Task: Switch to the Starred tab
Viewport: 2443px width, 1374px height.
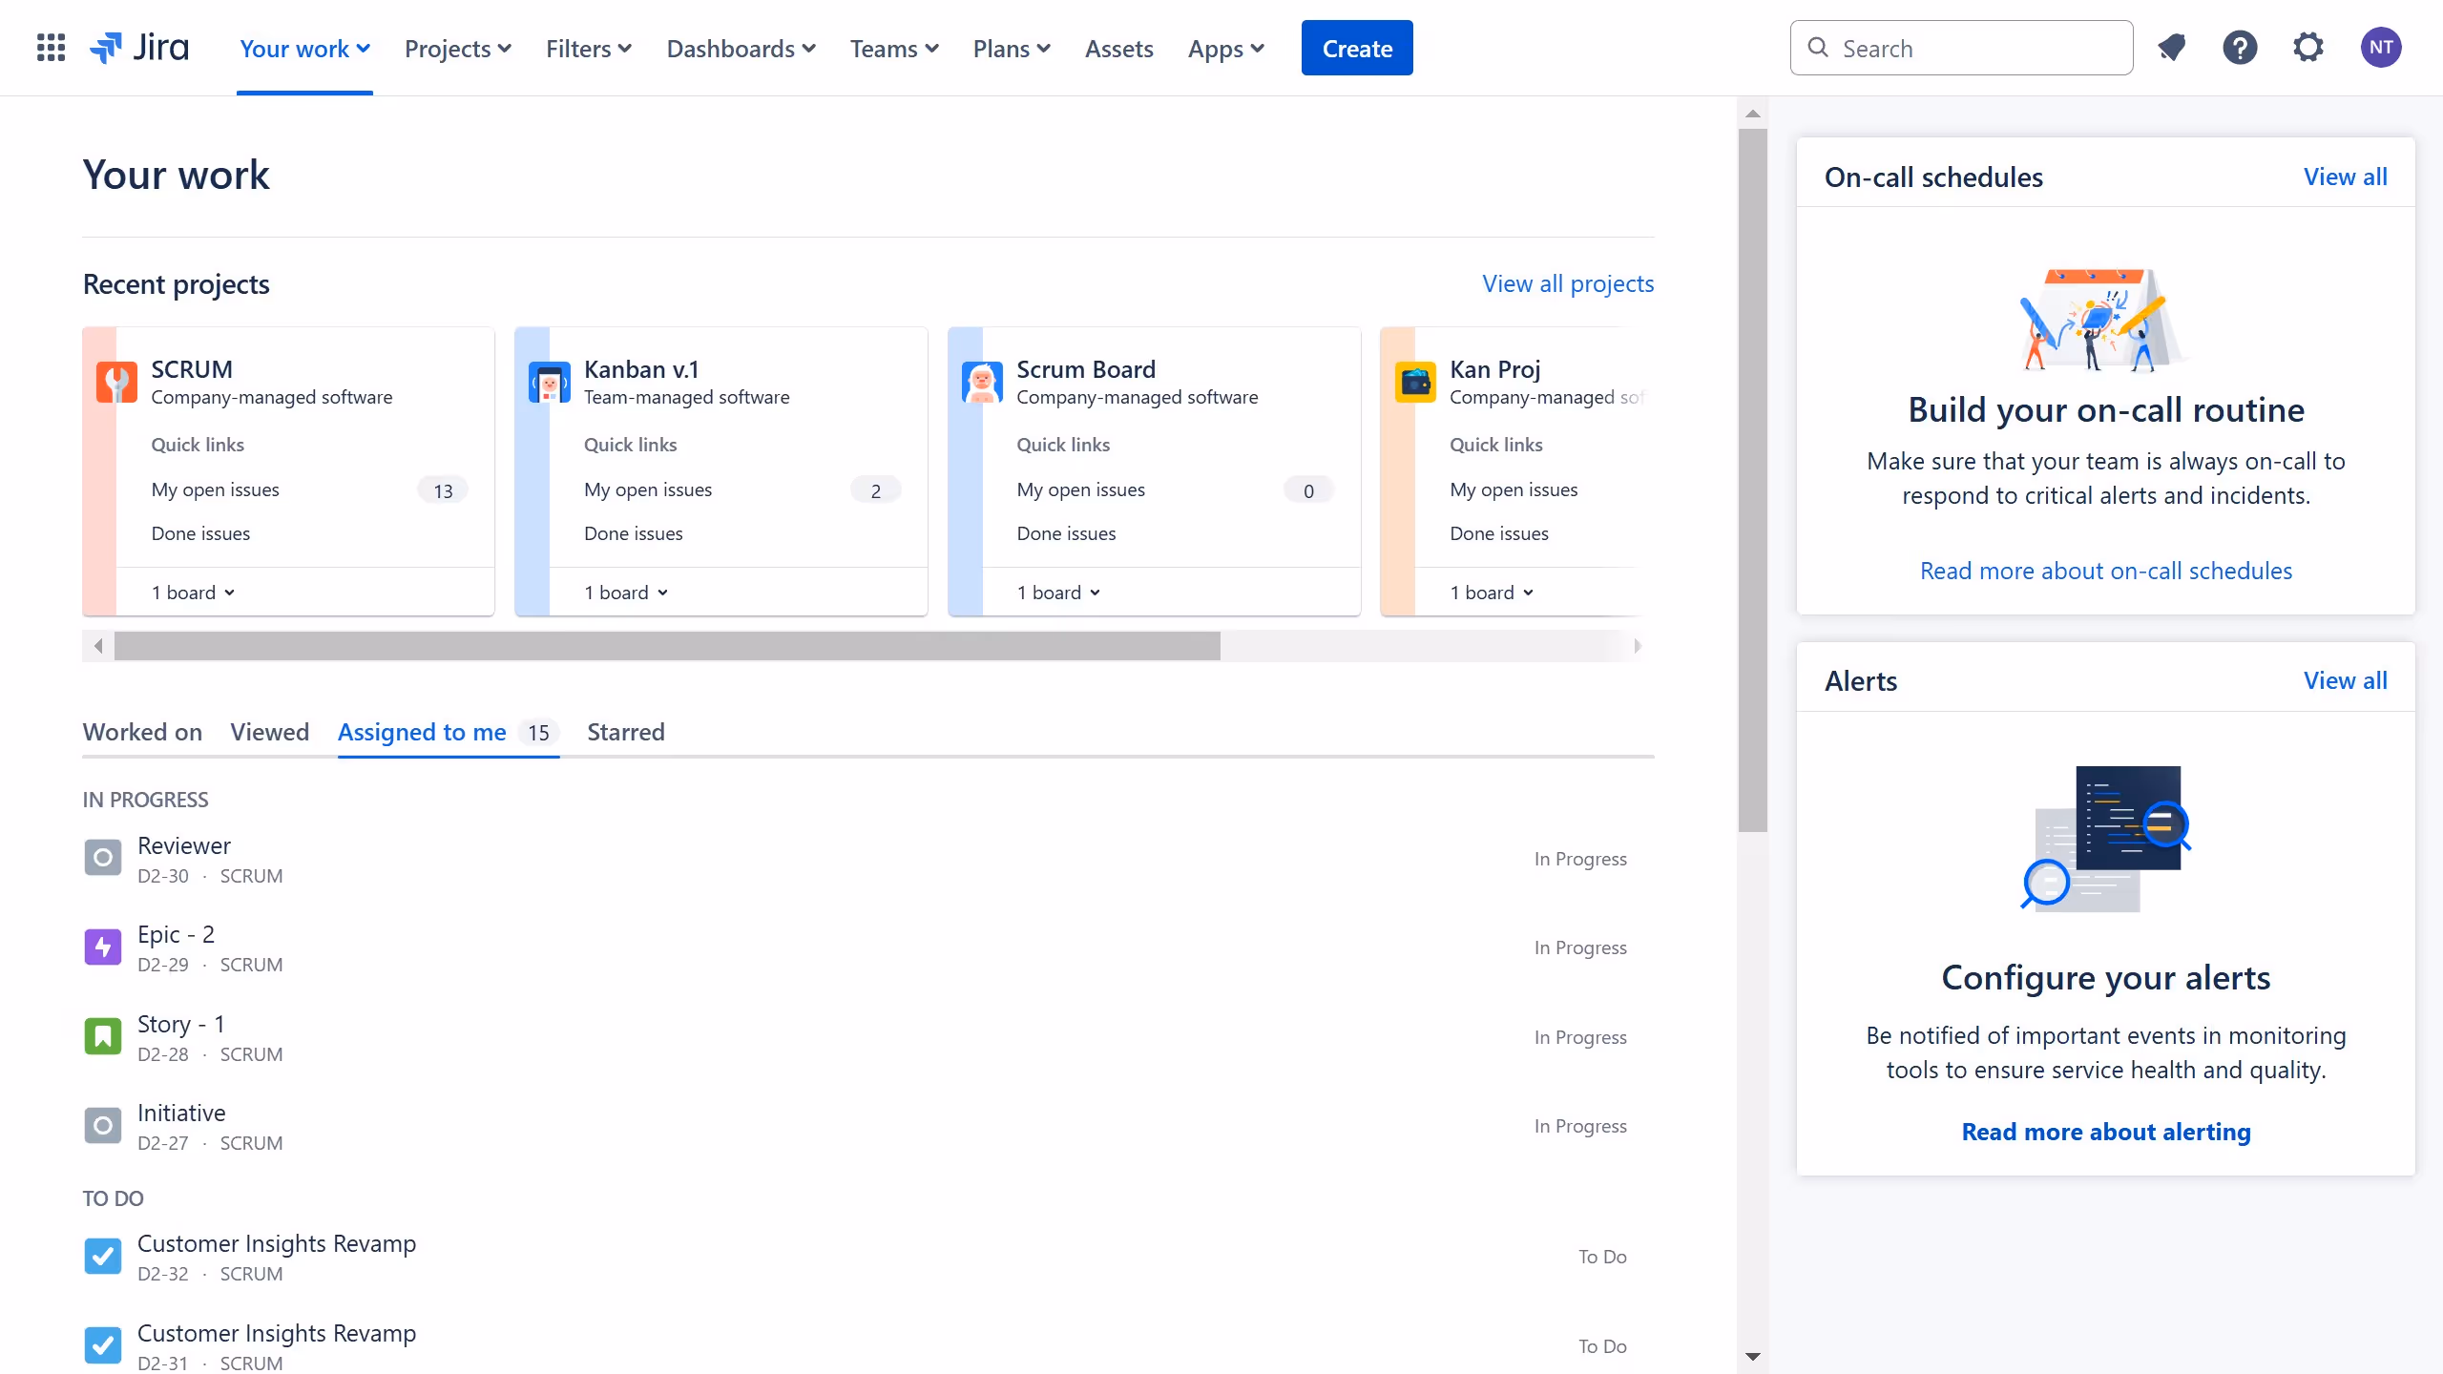Action: point(625,732)
